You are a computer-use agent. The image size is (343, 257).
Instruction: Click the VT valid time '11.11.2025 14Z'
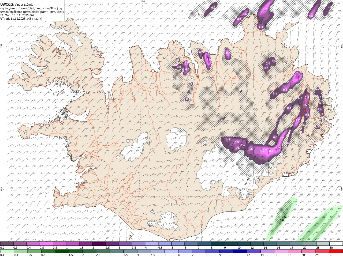(21, 19)
